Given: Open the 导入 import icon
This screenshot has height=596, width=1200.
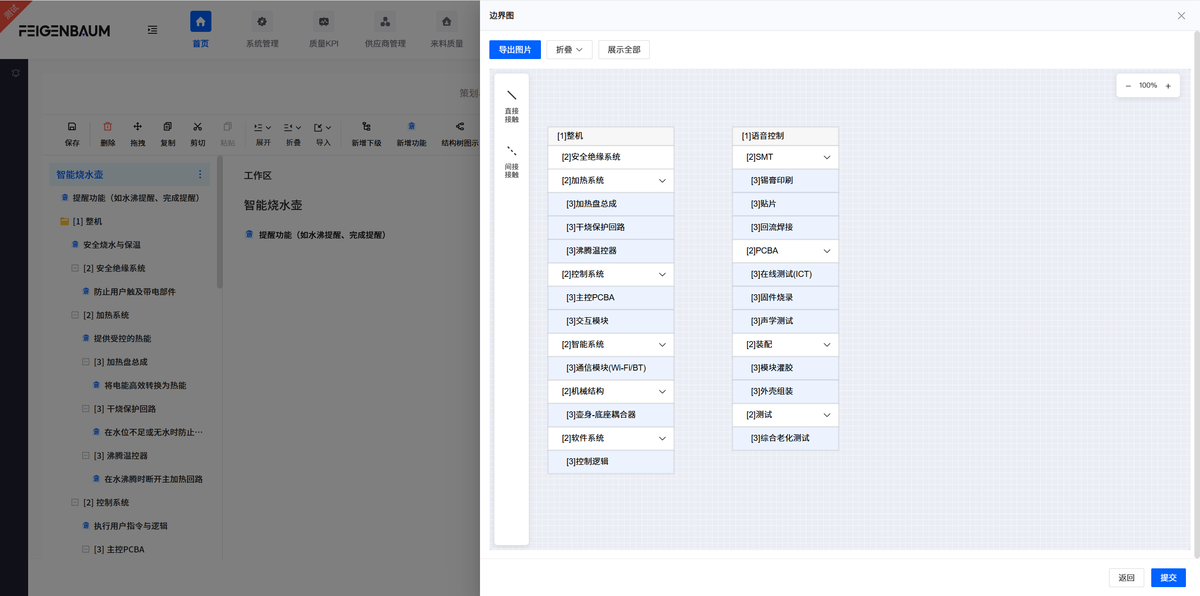Looking at the screenshot, I should coord(319,127).
